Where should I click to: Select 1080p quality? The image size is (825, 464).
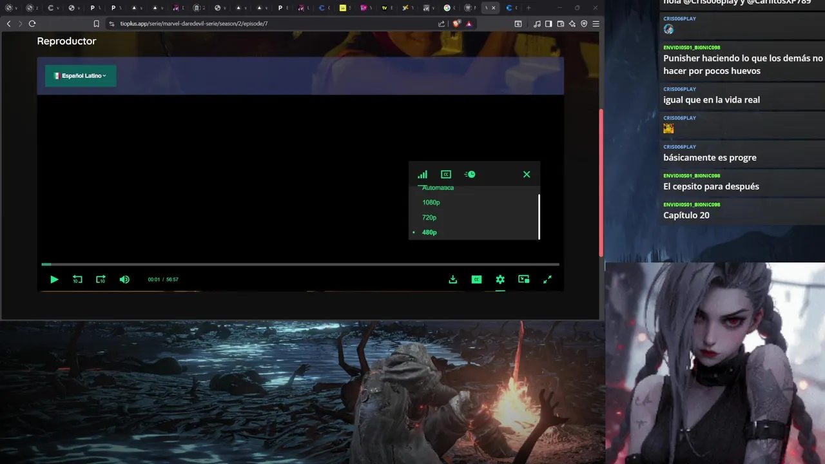(x=431, y=202)
